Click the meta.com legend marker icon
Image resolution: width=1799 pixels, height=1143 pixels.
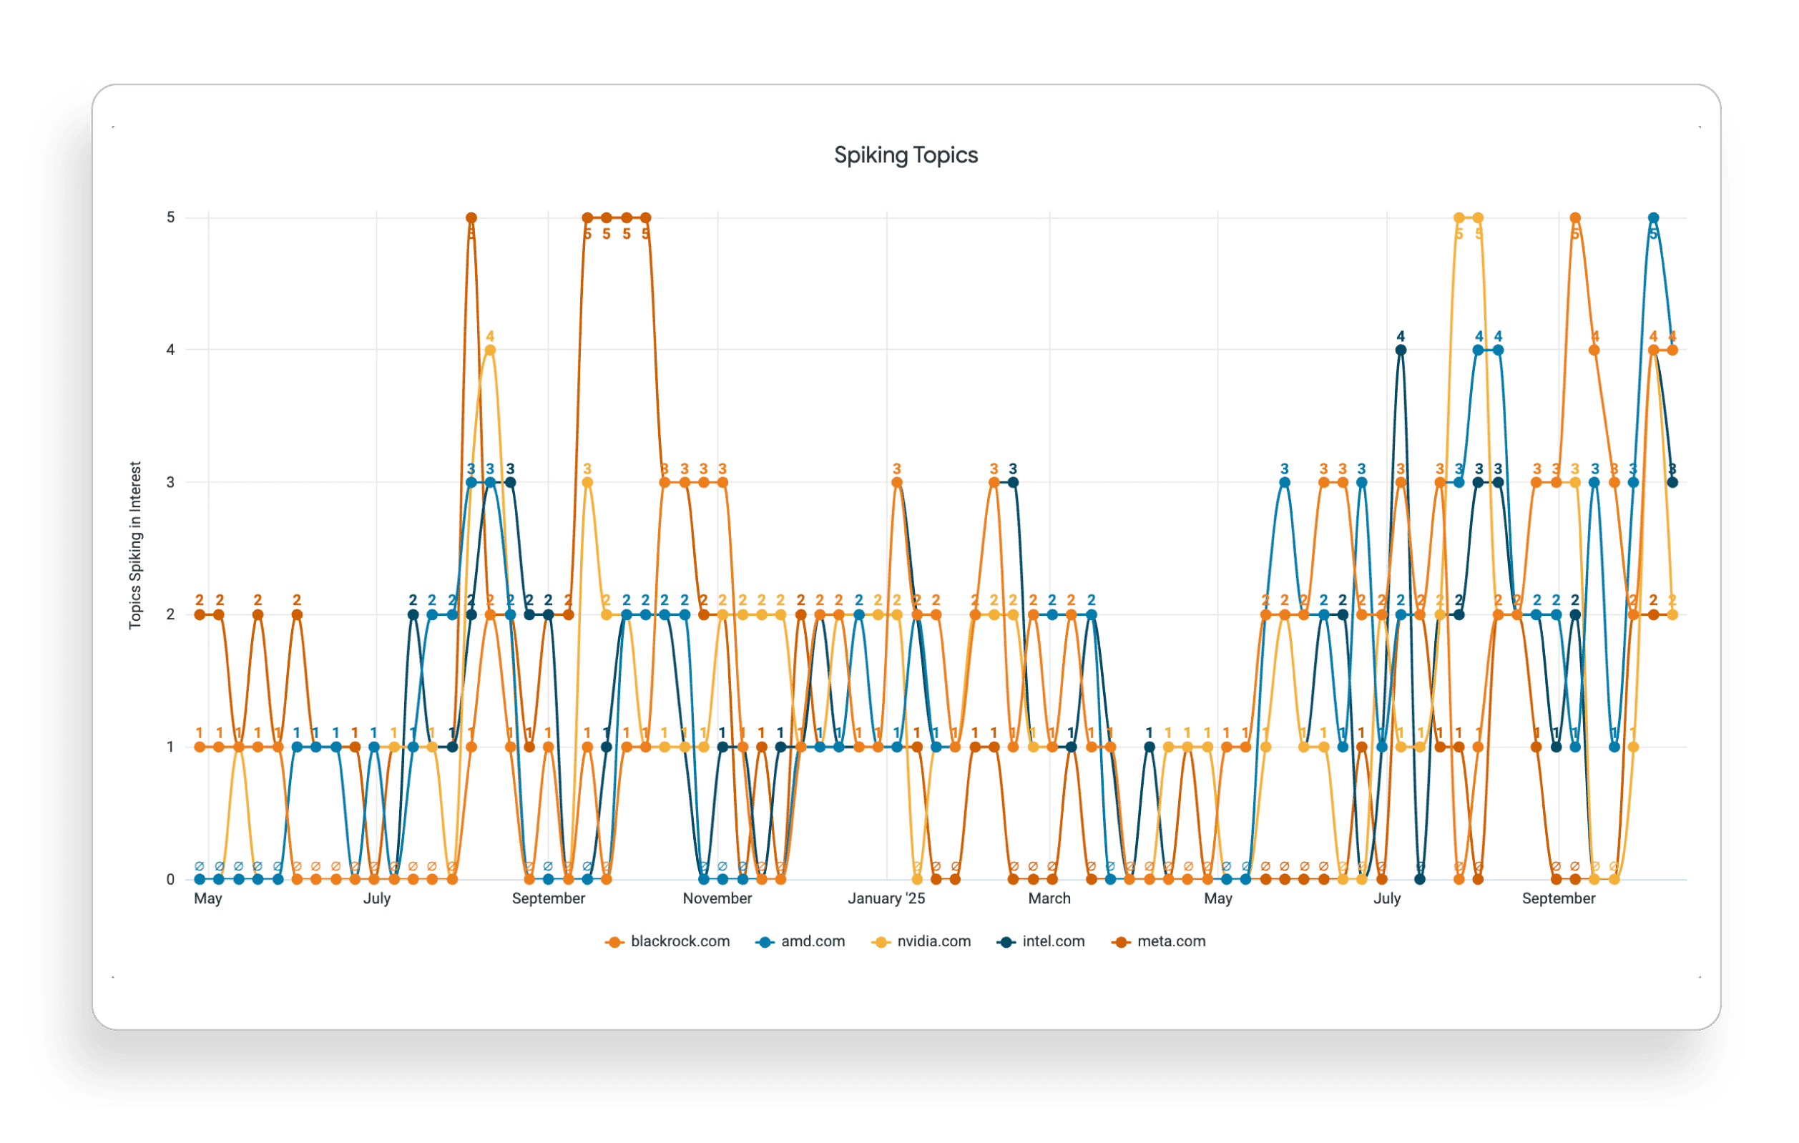click(1121, 943)
